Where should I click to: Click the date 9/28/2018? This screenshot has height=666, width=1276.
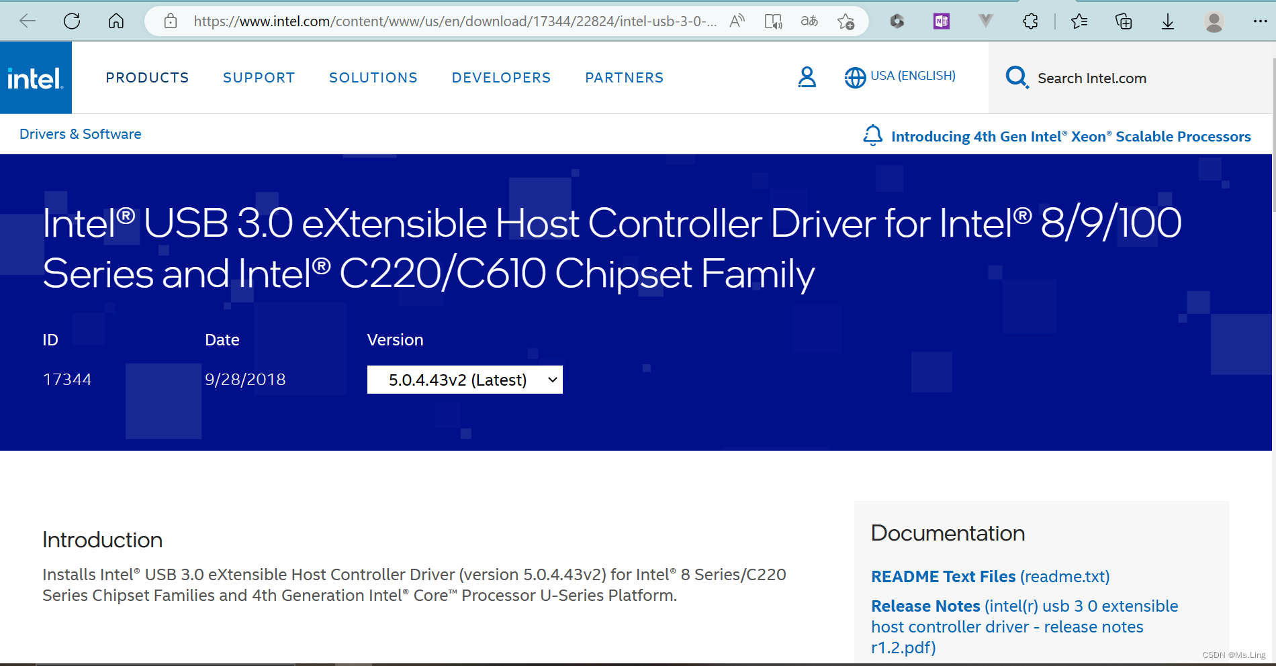[x=245, y=380]
